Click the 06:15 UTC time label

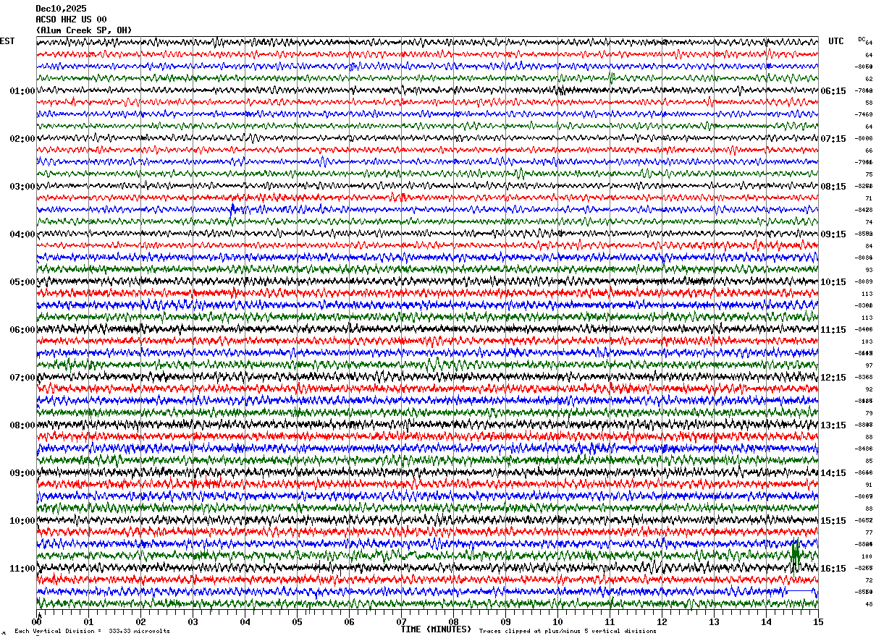833,91
